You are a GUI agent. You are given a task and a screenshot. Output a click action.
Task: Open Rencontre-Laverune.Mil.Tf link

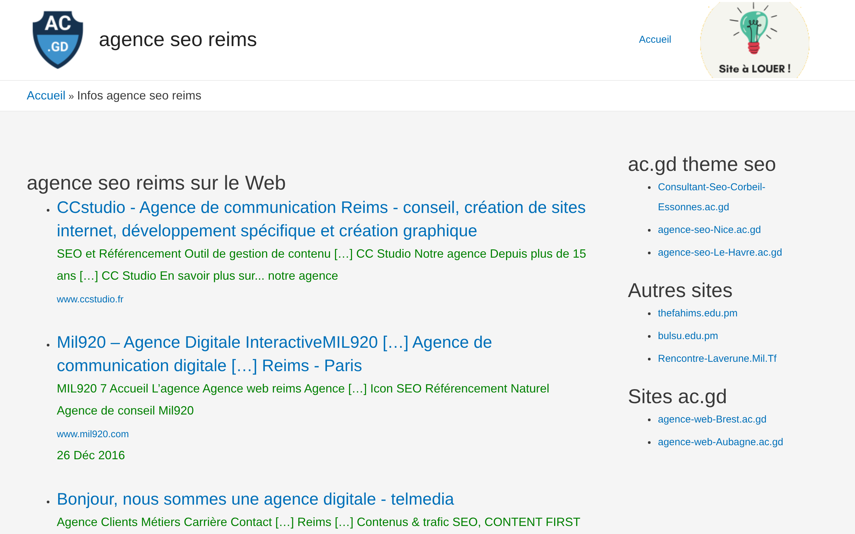(x=717, y=358)
